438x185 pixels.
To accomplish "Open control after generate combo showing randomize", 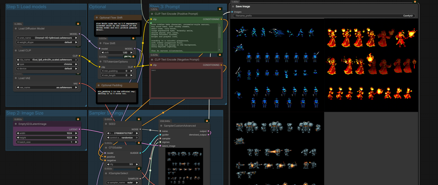I will (122, 137).
